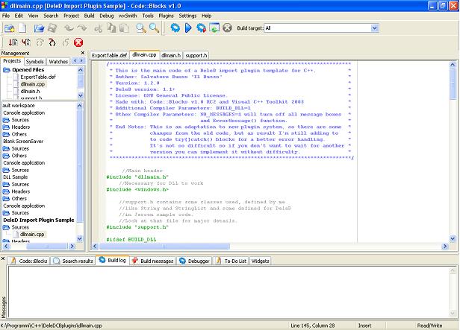Image resolution: width=460 pixels, height=330 pixels.
Task: Click the New project toolbar icon
Action: 10,28
